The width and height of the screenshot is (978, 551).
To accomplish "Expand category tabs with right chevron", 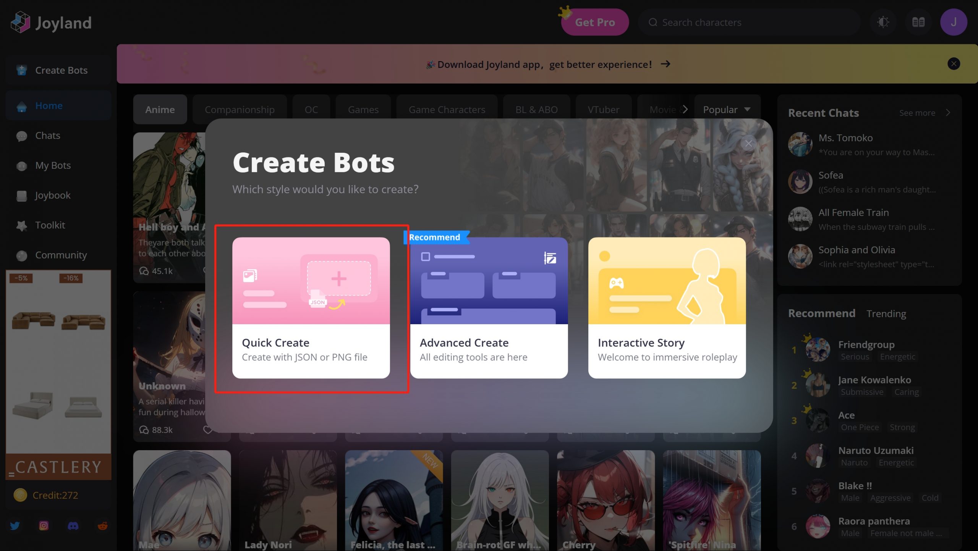I will click(x=685, y=110).
